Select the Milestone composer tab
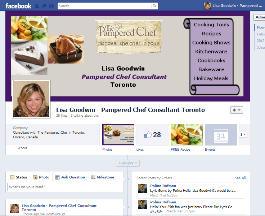The width and height of the screenshot is (265, 216). (x=103, y=177)
